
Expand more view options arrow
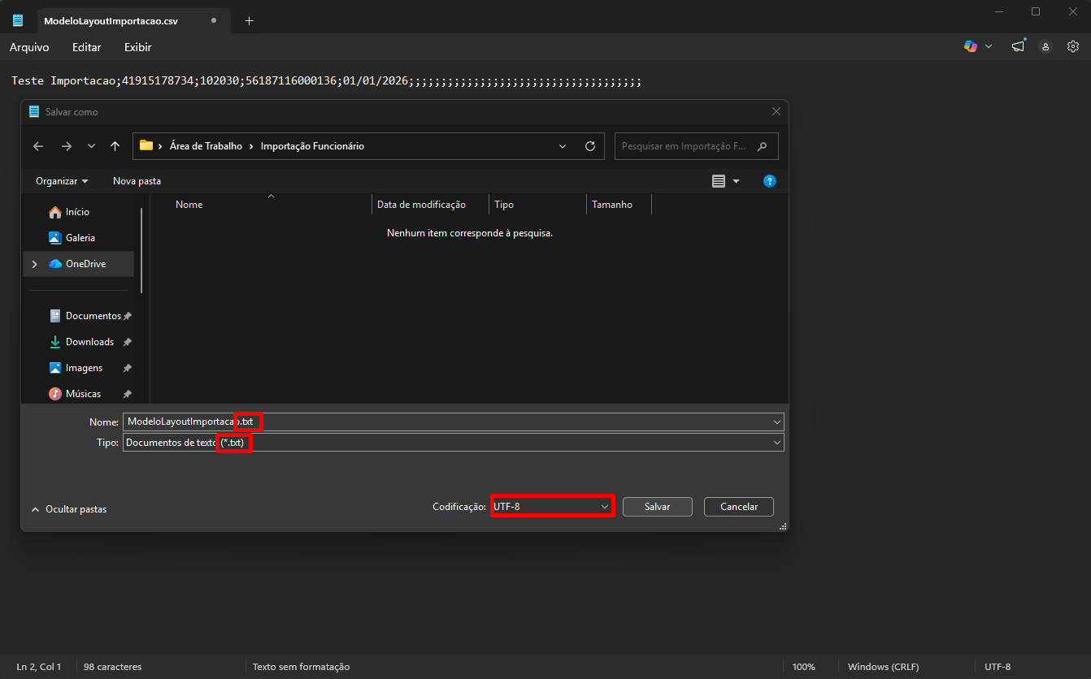pyautogui.click(x=737, y=181)
